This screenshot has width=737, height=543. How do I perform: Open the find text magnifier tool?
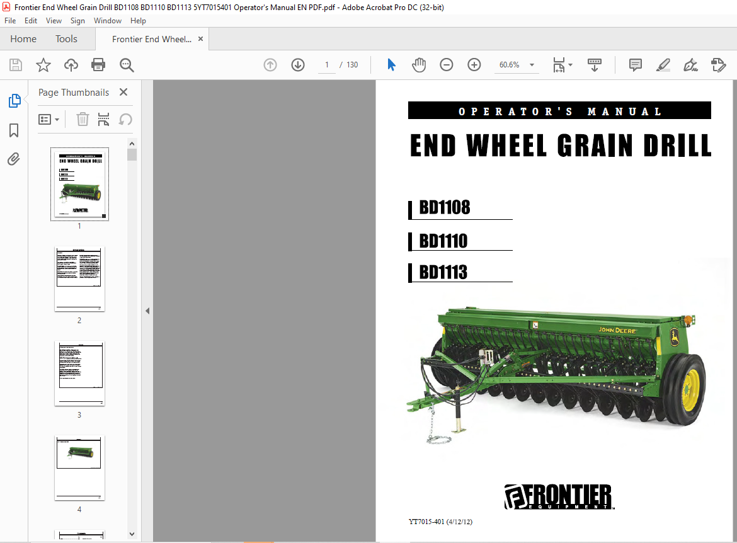point(127,65)
